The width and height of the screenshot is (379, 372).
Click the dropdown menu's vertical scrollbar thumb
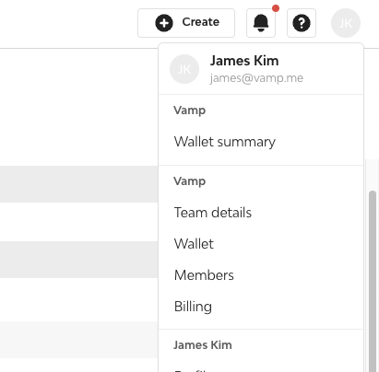click(x=373, y=281)
